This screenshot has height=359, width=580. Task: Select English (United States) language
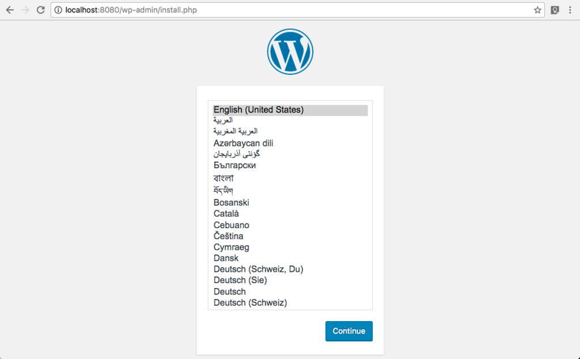pos(291,110)
